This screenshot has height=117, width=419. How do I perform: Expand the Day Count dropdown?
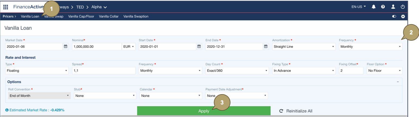point(237,71)
